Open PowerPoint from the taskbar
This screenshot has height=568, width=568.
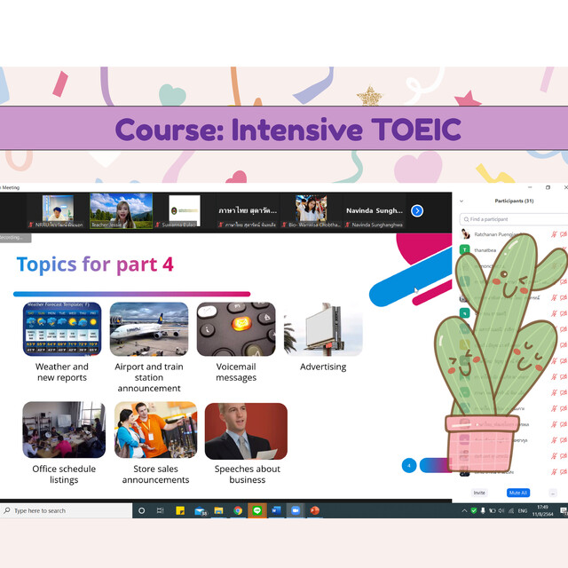point(315,510)
